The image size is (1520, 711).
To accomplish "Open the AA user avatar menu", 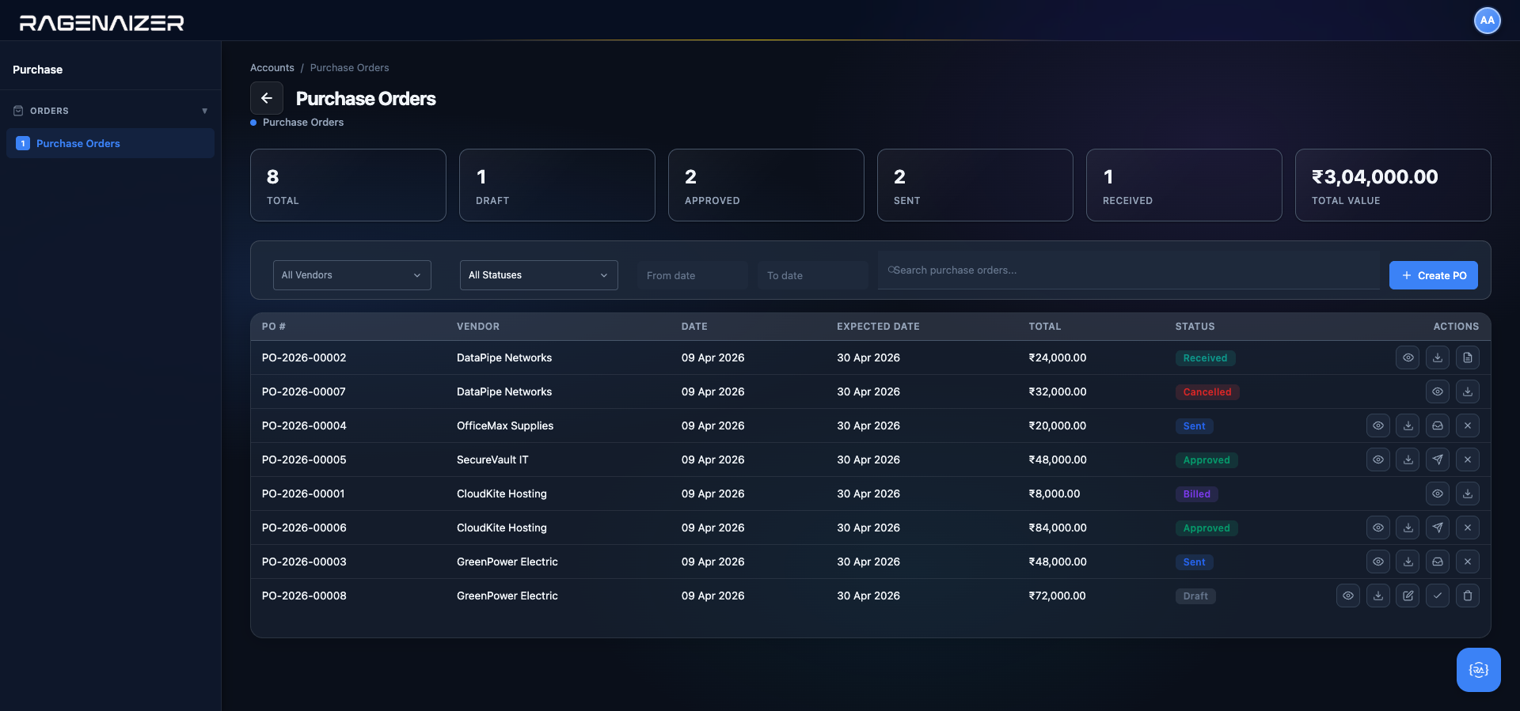I will 1488,21.
